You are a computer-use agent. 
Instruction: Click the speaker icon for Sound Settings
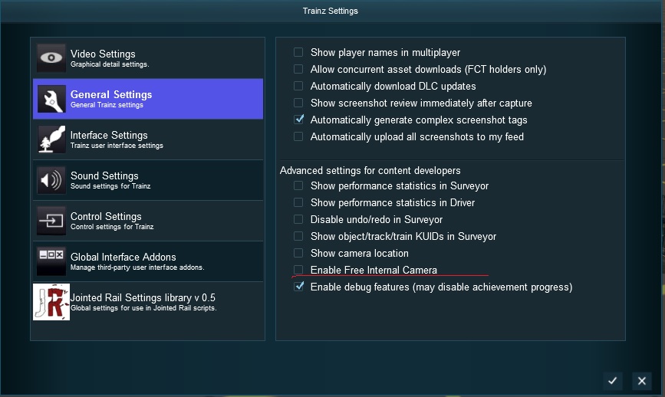[51, 180]
